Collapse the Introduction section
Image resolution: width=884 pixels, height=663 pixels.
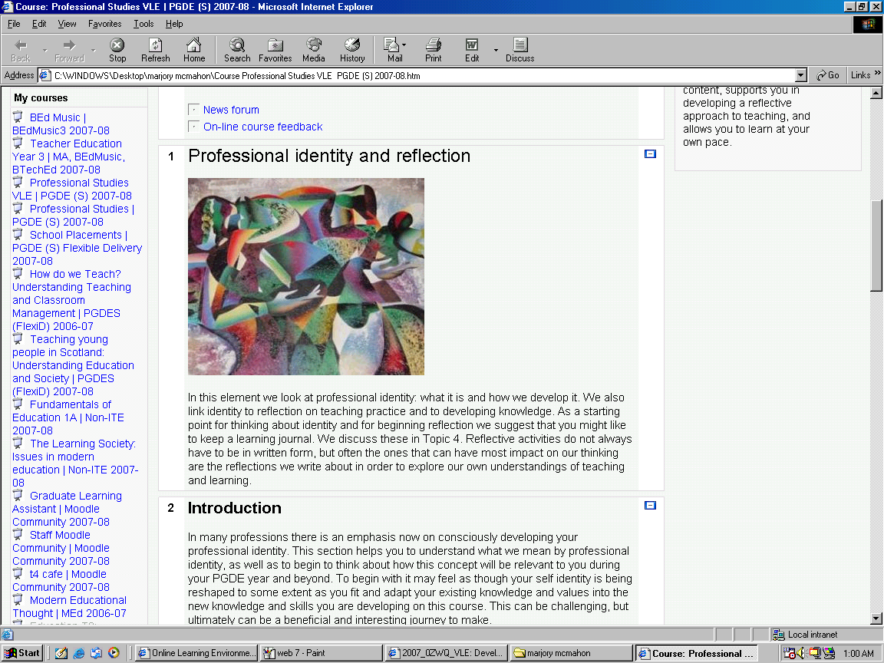(x=650, y=506)
